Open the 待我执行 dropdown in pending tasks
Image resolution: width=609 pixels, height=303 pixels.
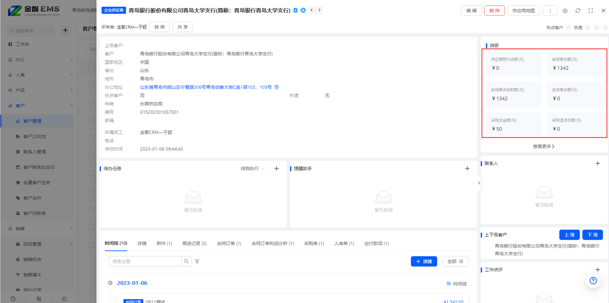253,168
